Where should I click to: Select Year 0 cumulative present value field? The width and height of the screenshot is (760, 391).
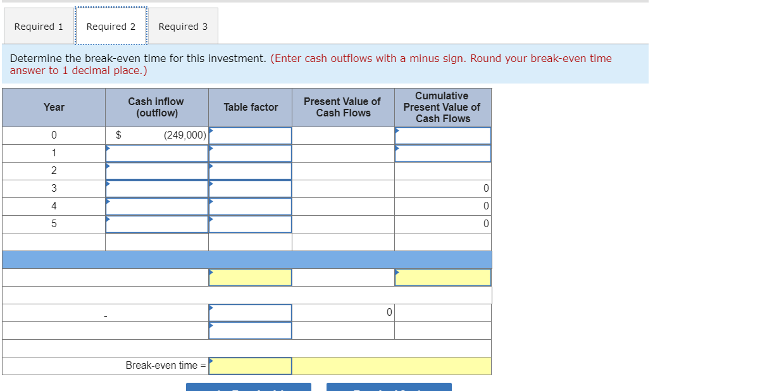coord(443,135)
